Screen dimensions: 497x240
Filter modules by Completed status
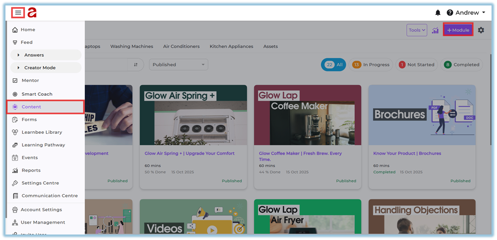click(461, 65)
